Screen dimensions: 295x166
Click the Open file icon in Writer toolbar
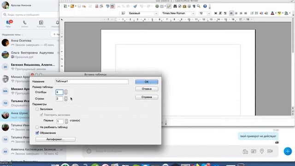[72, 6]
